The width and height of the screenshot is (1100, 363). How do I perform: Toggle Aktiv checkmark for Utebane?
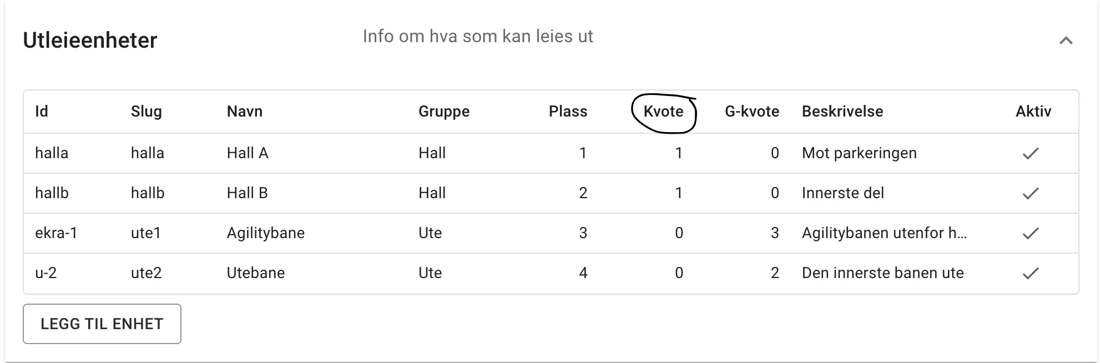point(1030,273)
